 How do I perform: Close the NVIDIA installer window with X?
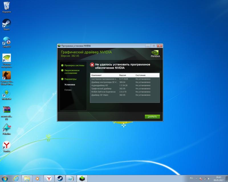[x=160, y=46]
